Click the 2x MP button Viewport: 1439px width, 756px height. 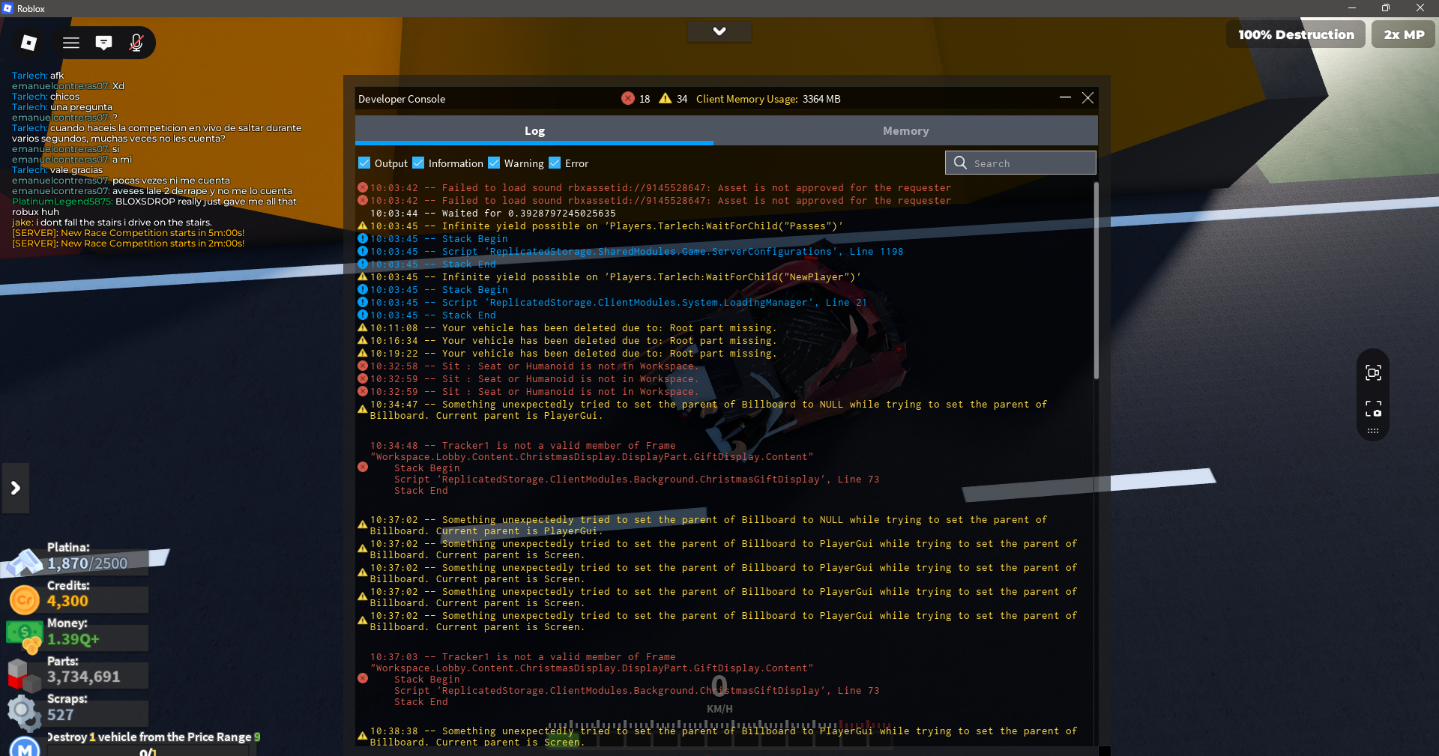(x=1404, y=34)
